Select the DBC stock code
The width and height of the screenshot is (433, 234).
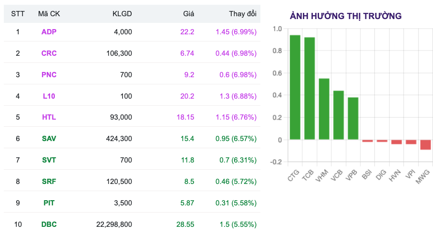pyautogui.click(x=49, y=224)
